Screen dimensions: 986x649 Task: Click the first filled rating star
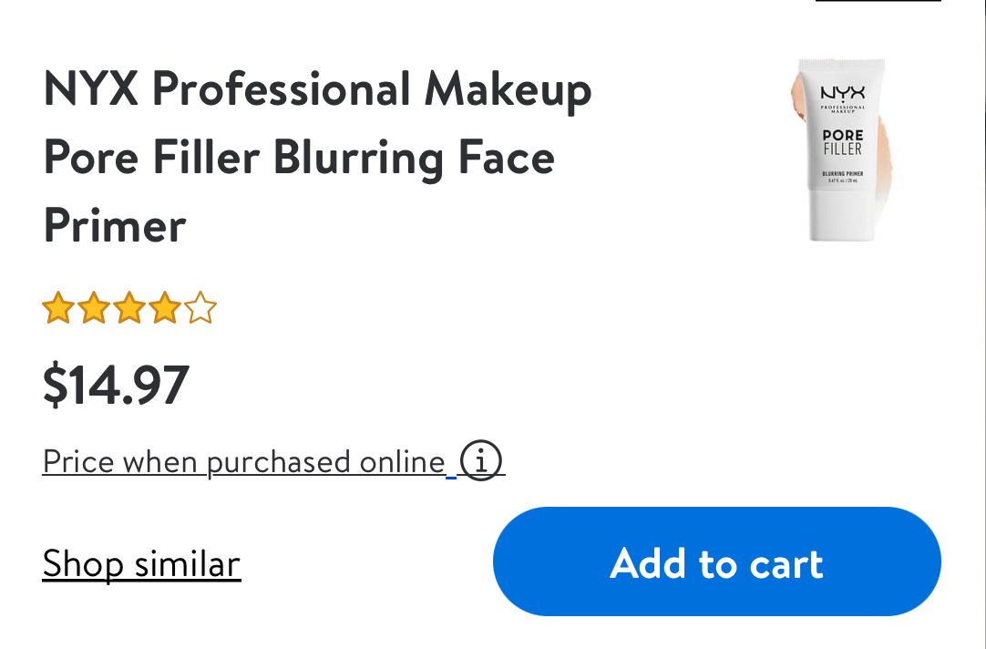(x=58, y=307)
